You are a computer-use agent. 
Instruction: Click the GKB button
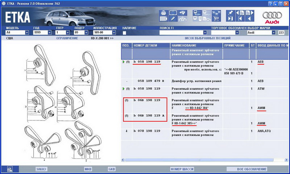click(x=112, y=169)
